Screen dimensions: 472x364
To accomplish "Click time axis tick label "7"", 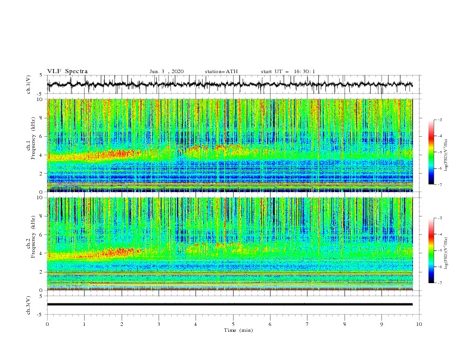I will [x=308, y=324].
